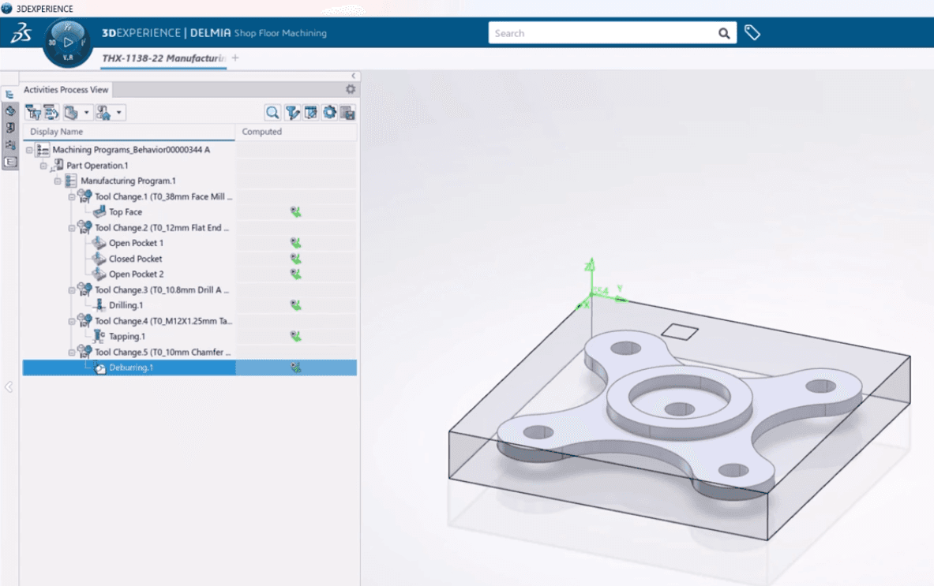This screenshot has height=586, width=934.
Task: Click the reorder activities list icon
Action: point(51,113)
